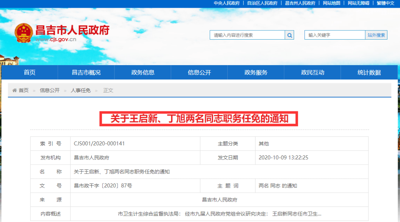Switch to 繁體中文 language
Viewport: 400px width, 222px height.
386,3
